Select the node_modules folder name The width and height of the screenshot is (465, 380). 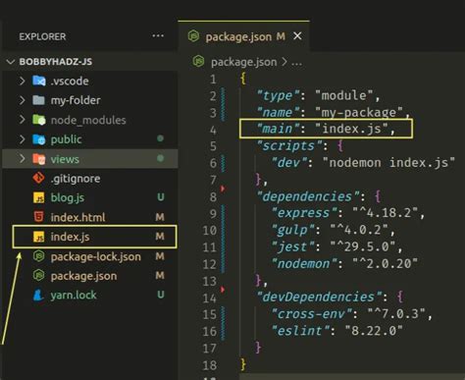click(x=88, y=120)
